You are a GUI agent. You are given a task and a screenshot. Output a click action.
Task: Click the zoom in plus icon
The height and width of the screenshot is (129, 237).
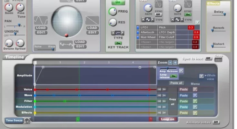tap(175, 63)
